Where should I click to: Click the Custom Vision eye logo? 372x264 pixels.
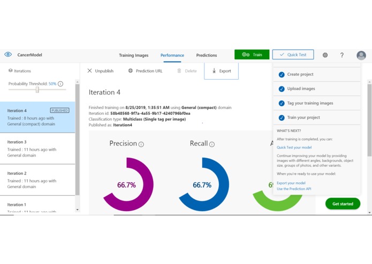[x=8, y=55]
